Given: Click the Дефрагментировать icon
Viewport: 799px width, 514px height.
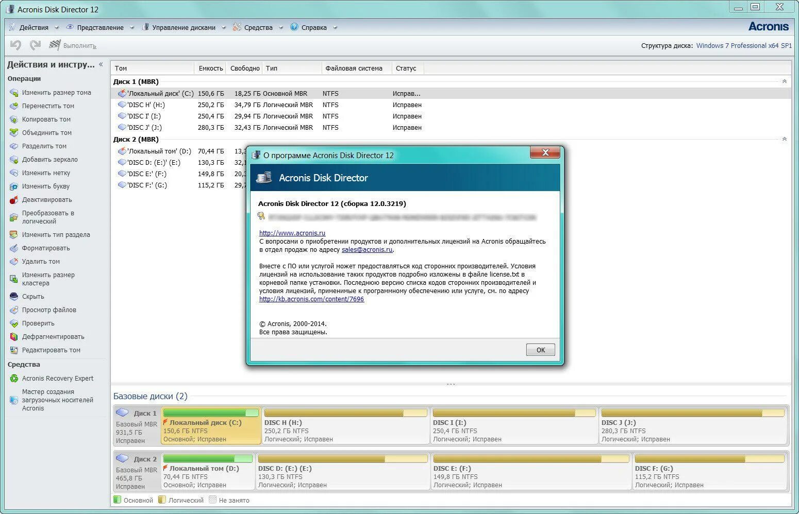Looking at the screenshot, I should 14,337.
